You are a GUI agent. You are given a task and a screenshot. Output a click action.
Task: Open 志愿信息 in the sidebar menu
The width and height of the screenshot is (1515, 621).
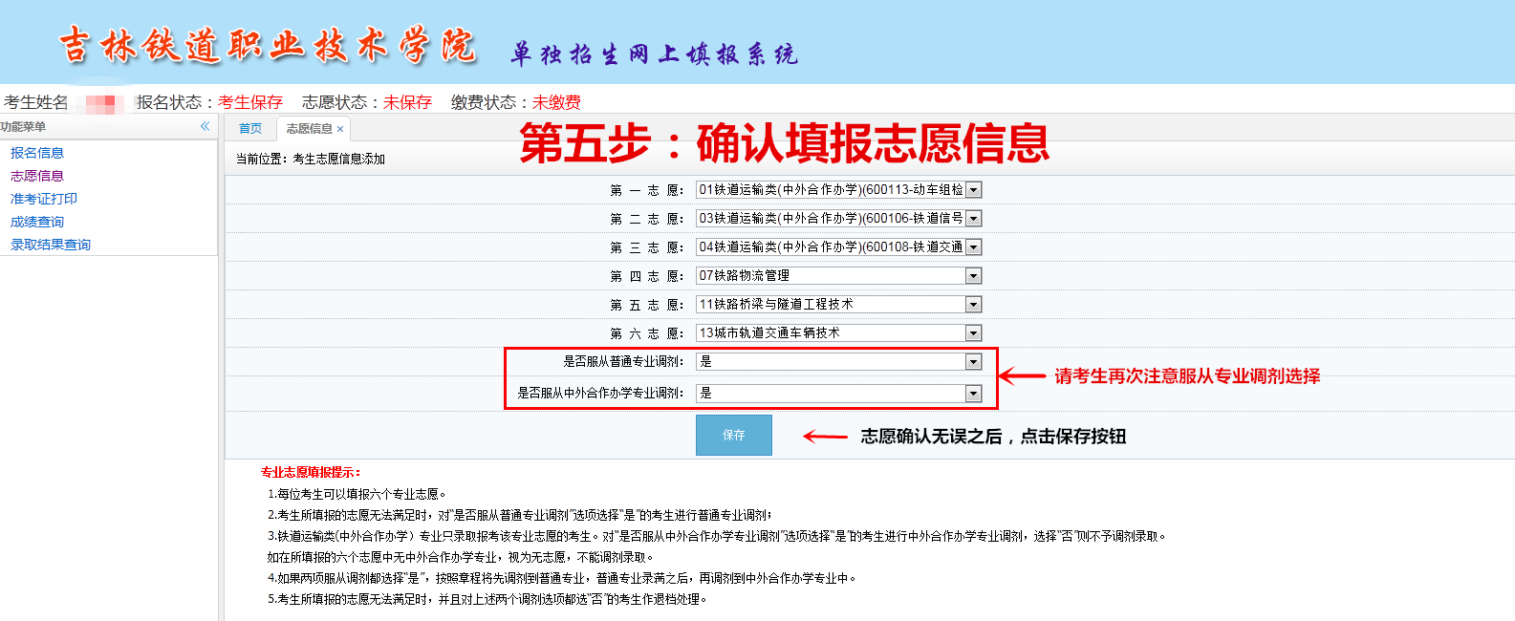click(x=37, y=176)
